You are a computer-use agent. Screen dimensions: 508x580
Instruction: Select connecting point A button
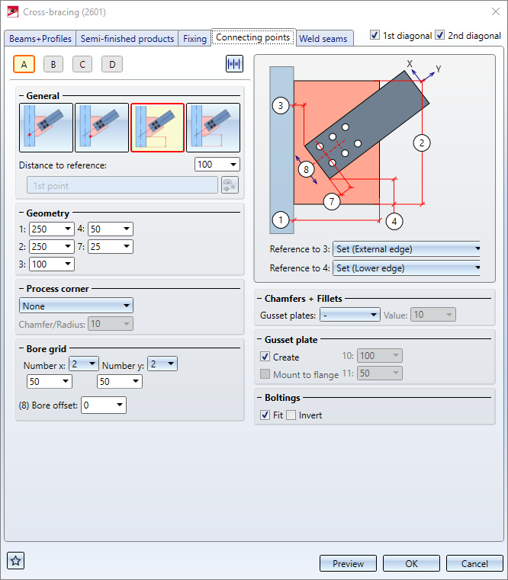[x=24, y=64]
